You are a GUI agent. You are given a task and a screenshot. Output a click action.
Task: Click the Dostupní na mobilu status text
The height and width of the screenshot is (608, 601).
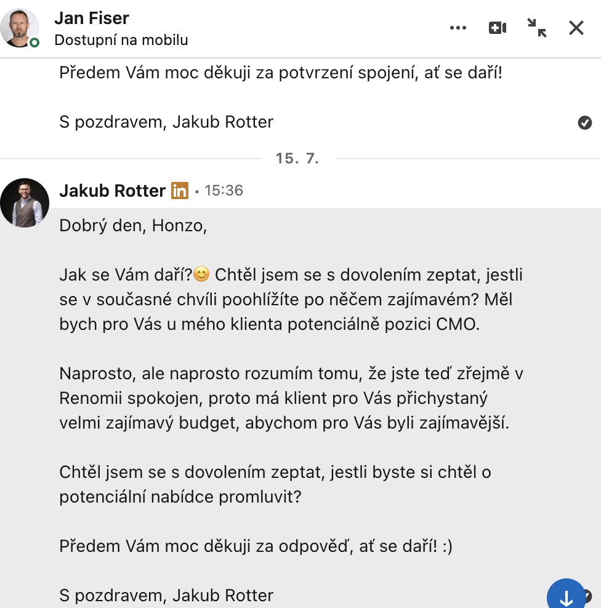click(x=121, y=40)
